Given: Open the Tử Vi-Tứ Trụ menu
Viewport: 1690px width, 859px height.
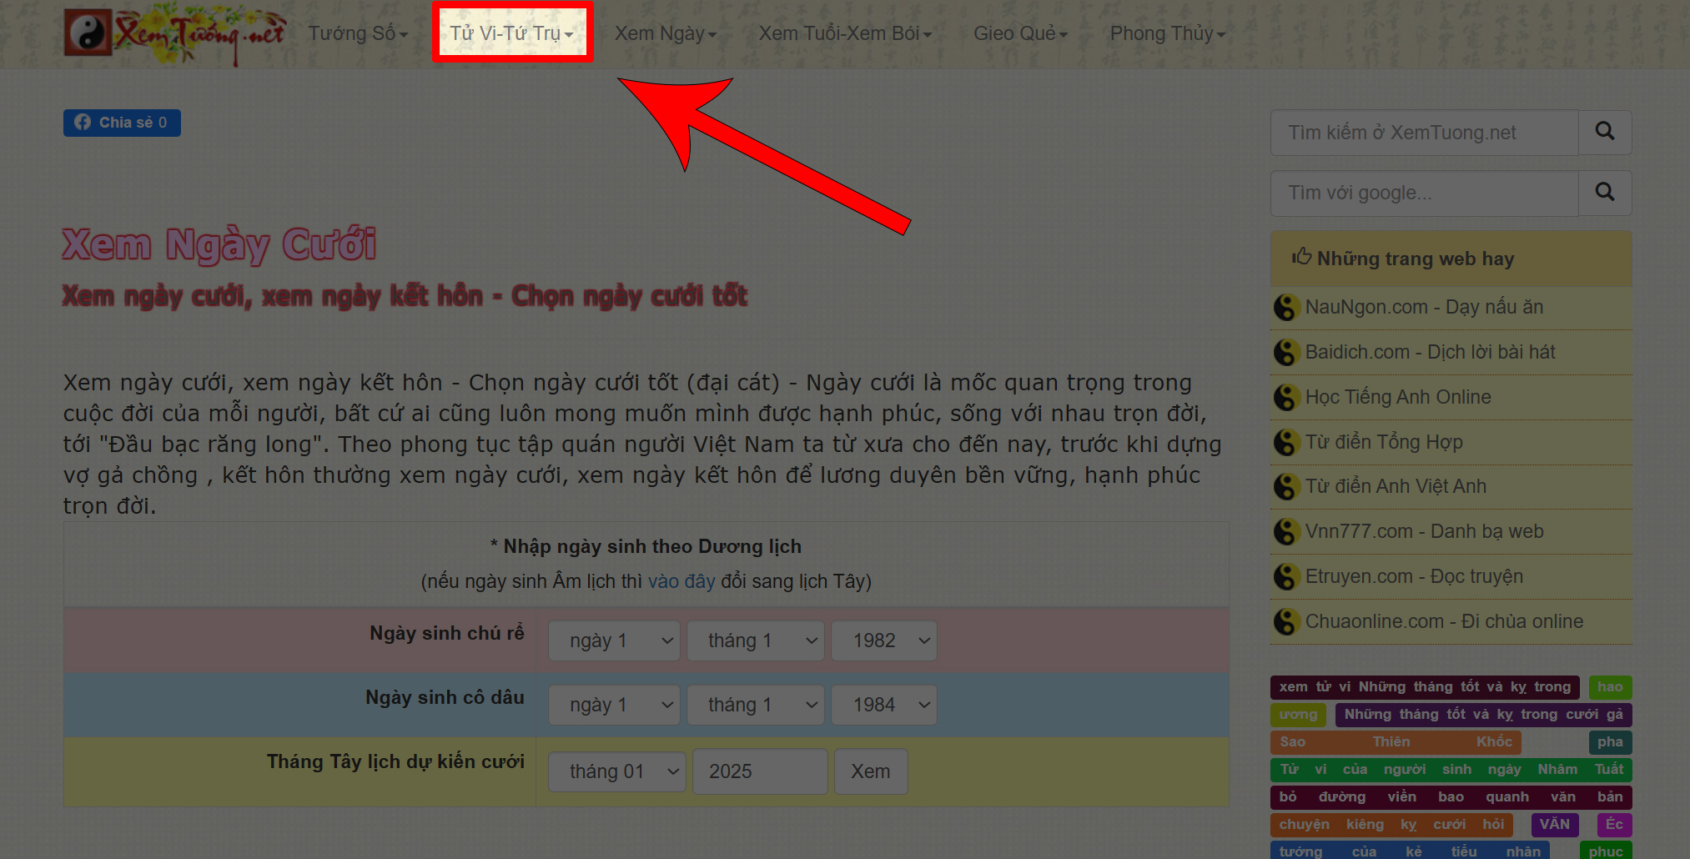Looking at the screenshot, I should [512, 33].
